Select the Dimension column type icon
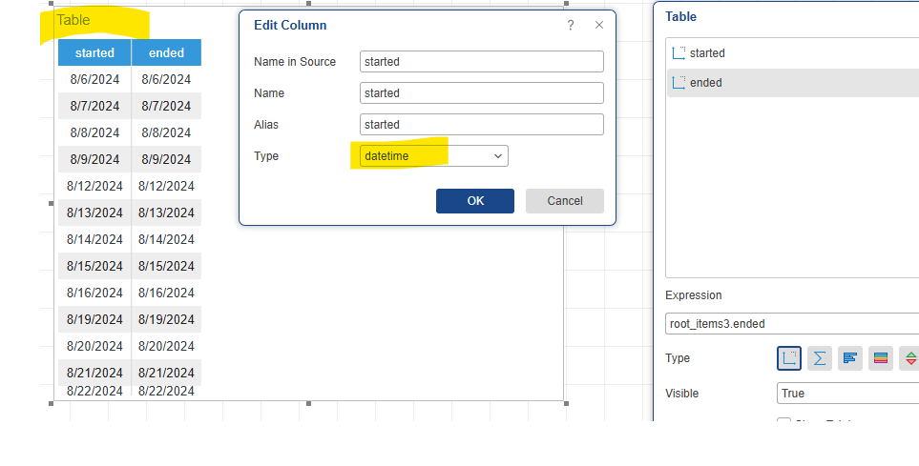Image resolution: width=919 pixels, height=466 pixels. (789, 358)
